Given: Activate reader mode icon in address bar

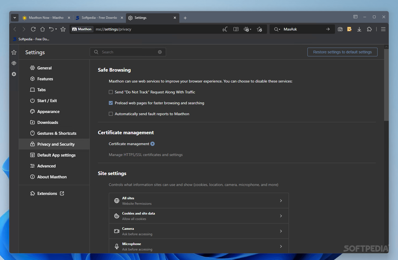Looking at the screenshot, I should 236,29.
